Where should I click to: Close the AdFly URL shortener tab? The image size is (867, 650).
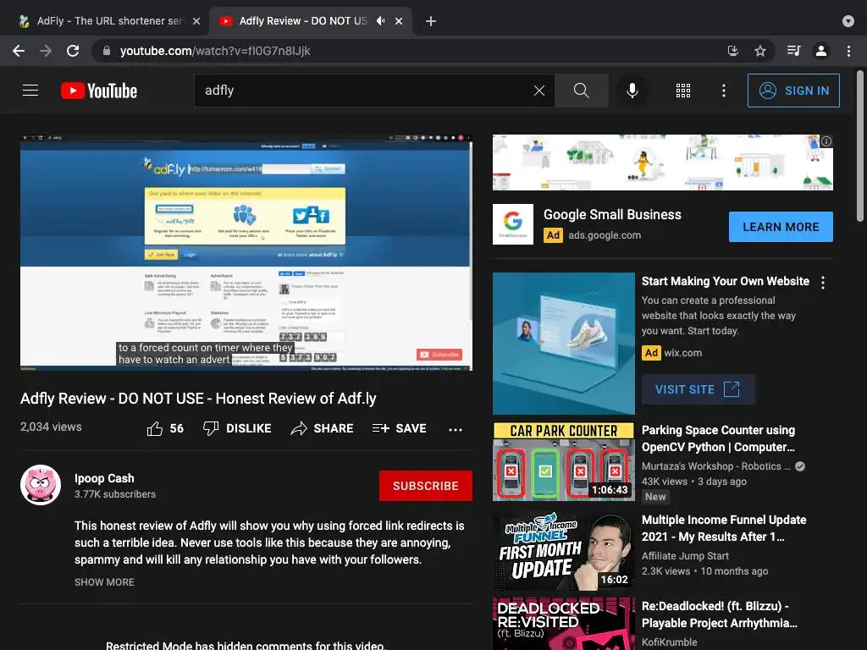pyautogui.click(x=196, y=21)
